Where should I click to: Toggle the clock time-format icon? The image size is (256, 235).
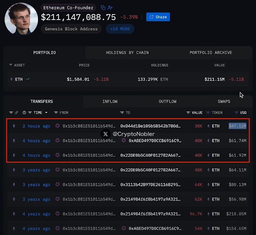tap(24, 113)
